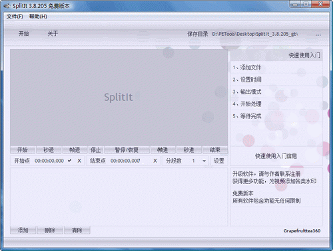Open the 文件(F) menu
Screen dimensions: 333x251
15,17
